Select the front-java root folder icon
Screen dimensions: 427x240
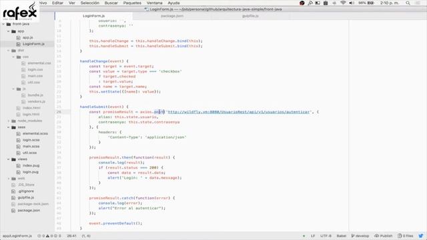point(9,24)
